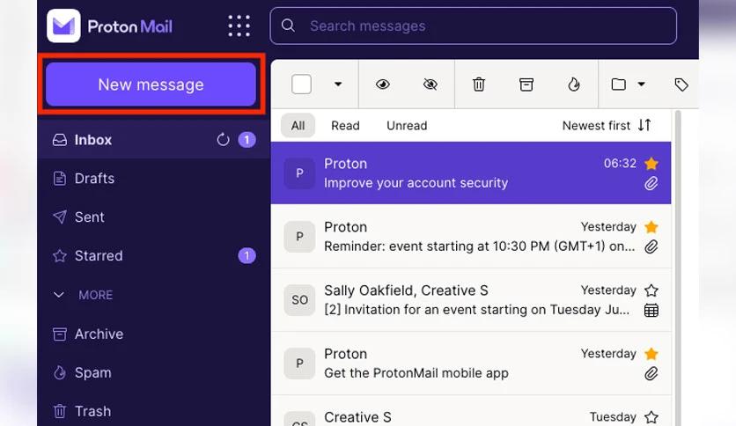Filter by the Read tab
Screen dimensions: 736x426
[x=345, y=126]
